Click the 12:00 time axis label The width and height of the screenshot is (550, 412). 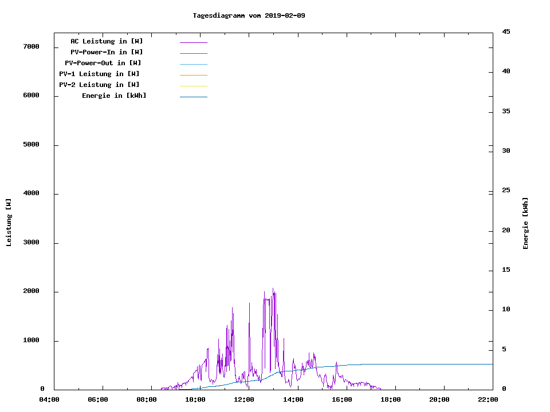coord(245,399)
